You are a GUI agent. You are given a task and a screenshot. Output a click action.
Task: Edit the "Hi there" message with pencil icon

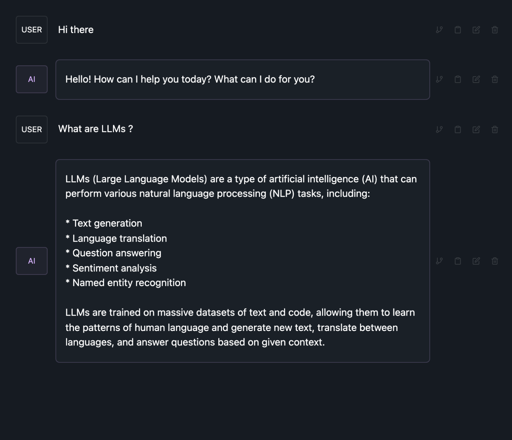point(476,30)
